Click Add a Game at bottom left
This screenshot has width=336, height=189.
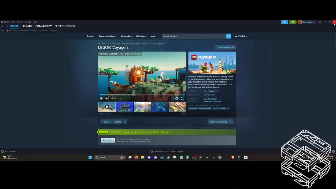[x=8, y=151]
